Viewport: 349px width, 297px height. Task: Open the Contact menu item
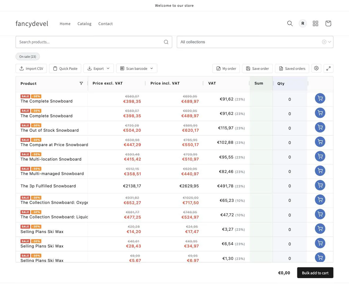(106, 24)
